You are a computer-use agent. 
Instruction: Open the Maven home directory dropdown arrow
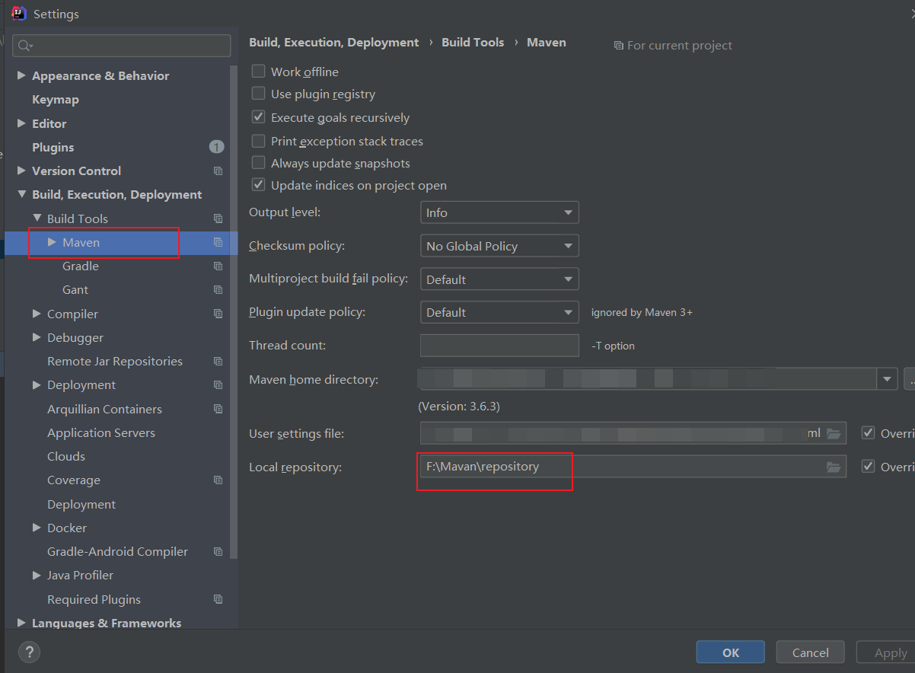[x=887, y=379]
